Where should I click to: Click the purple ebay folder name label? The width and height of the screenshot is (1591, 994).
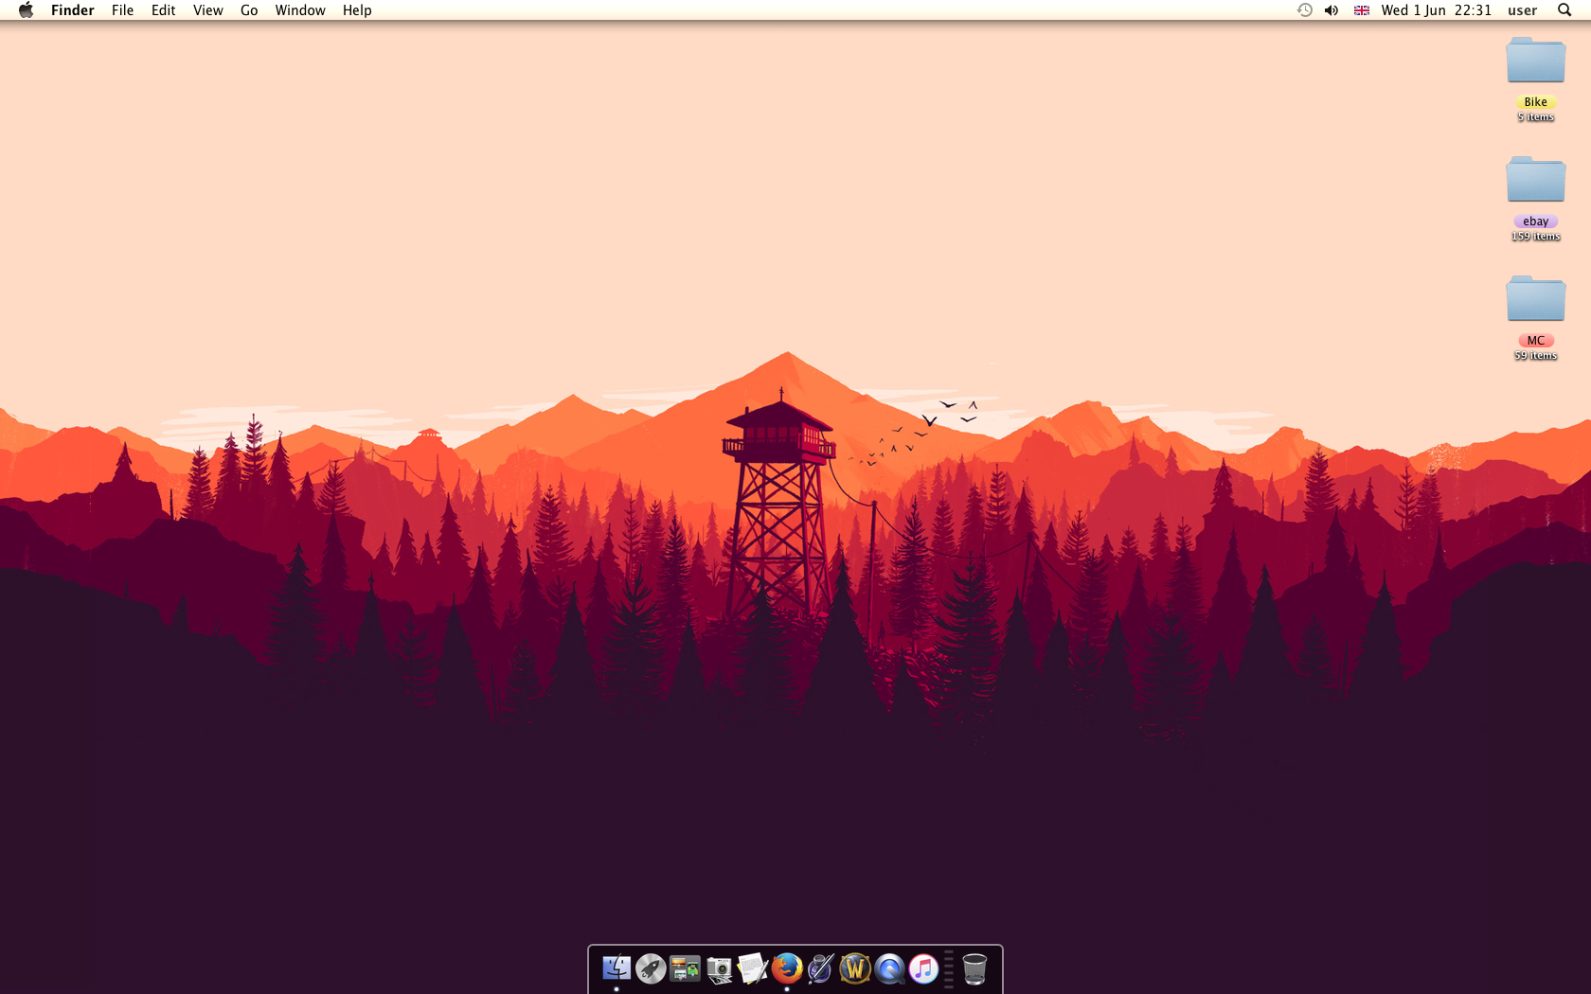pyautogui.click(x=1535, y=222)
